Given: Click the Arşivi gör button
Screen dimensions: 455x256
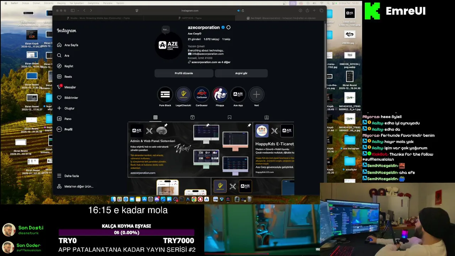Looking at the screenshot, I should click(241, 73).
